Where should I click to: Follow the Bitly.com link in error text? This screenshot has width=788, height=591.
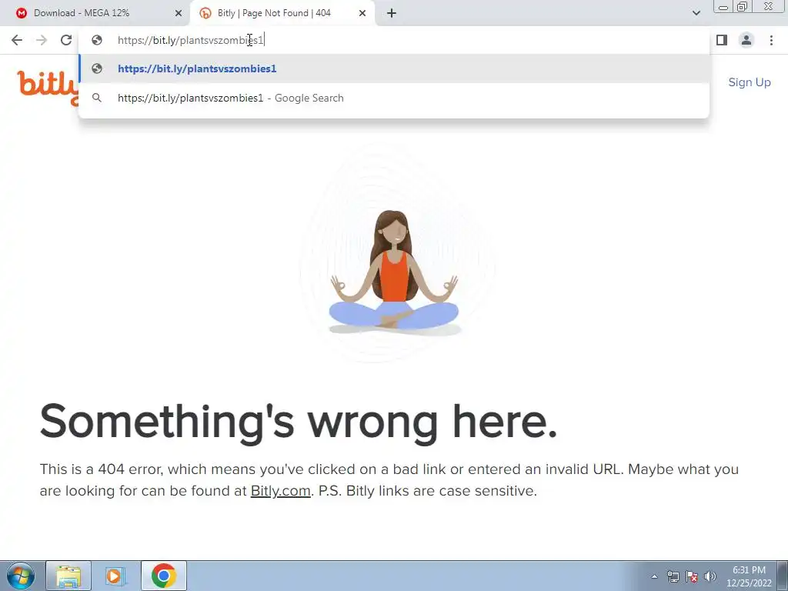pyautogui.click(x=280, y=491)
